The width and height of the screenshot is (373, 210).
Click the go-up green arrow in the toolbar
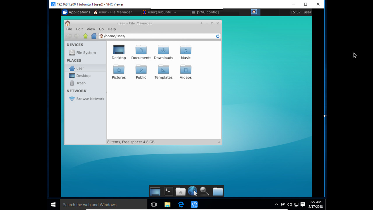coord(85,36)
